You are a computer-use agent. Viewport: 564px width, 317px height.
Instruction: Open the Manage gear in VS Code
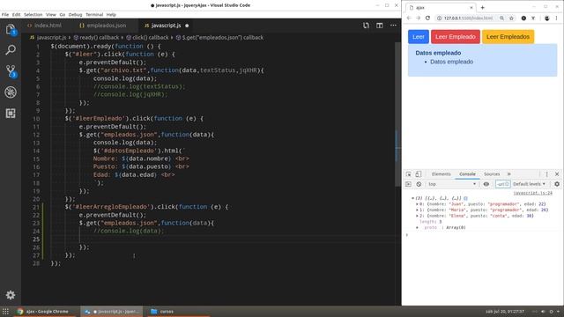(x=11, y=295)
